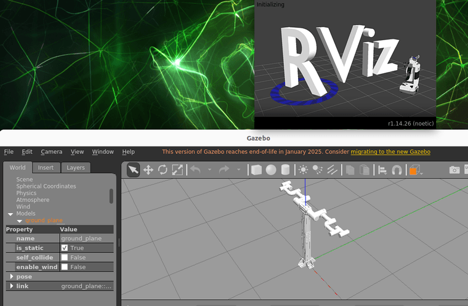Open the Window menu
468x306 pixels.
(103, 151)
